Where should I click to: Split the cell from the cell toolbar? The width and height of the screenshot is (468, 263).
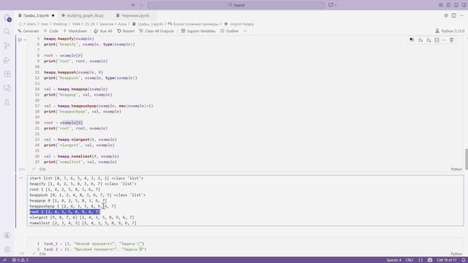(x=437, y=40)
